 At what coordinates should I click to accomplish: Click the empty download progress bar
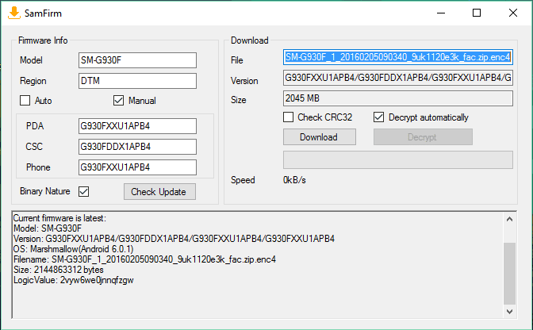point(398,159)
